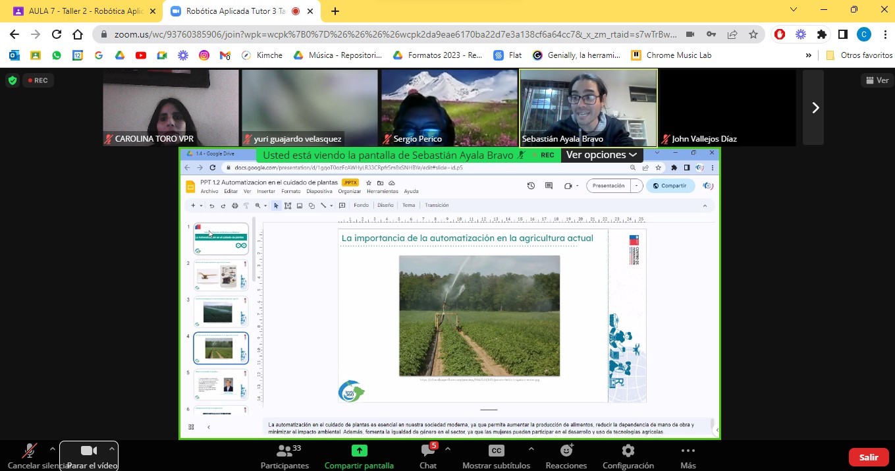This screenshot has width=895, height=471.
Task: Show next participants with right arrow
Action: tap(815, 107)
